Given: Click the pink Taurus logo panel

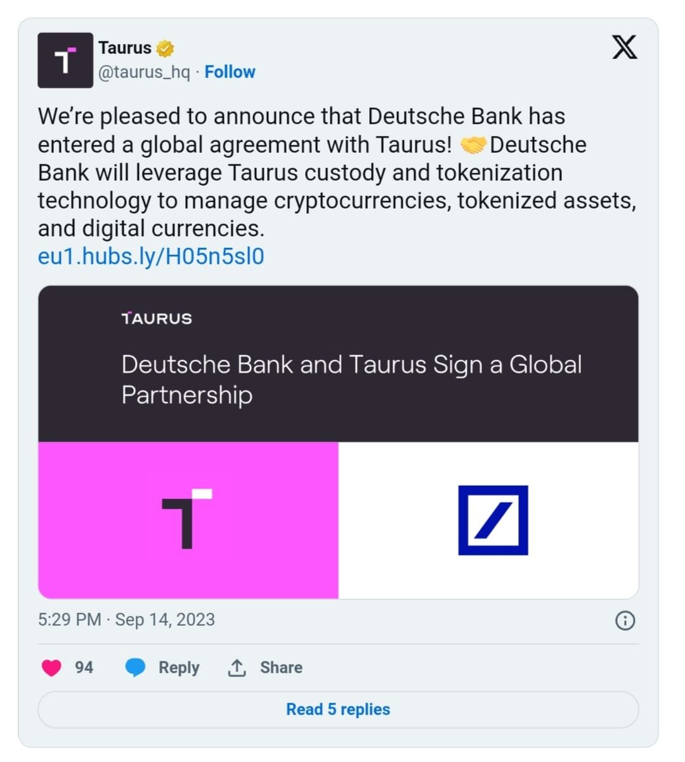Looking at the screenshot, I should click(188, 520).
